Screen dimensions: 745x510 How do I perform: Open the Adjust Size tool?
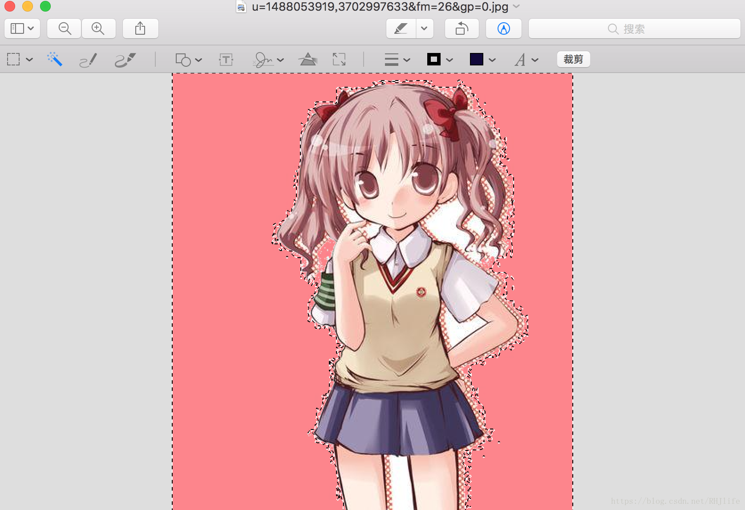point(339,59)
